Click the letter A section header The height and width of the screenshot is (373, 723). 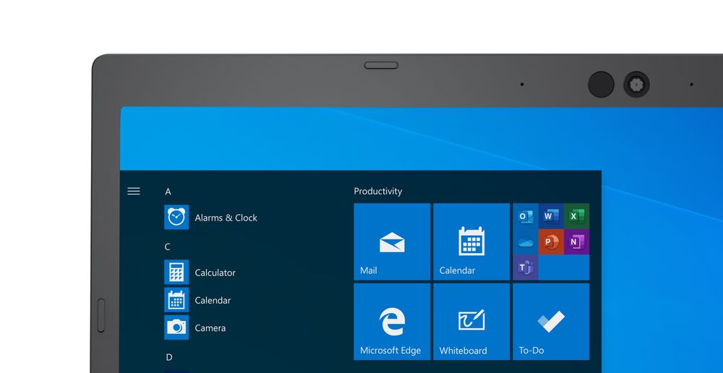(168, 192)
